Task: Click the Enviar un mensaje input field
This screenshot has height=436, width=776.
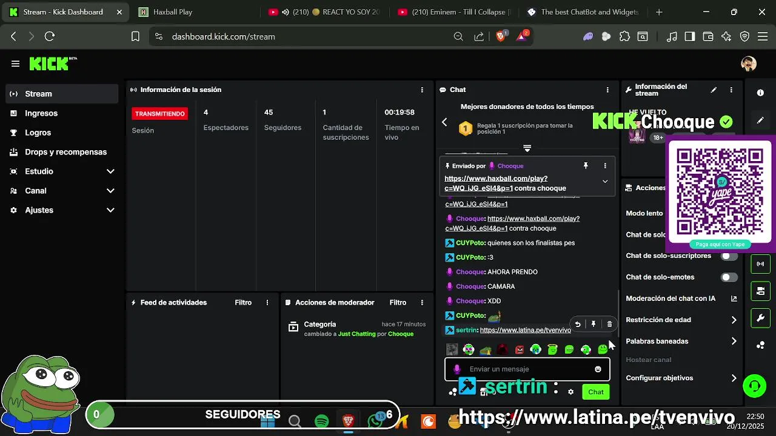Action: pos(527,369)
